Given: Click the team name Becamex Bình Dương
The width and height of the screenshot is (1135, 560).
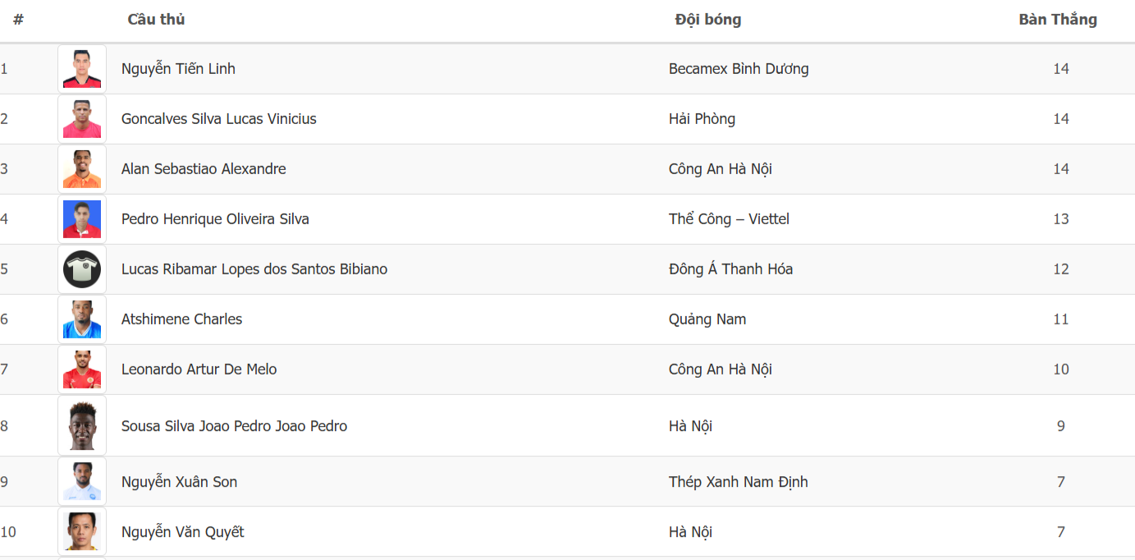Looking at the screenshot, I should (x=739, y=69).
